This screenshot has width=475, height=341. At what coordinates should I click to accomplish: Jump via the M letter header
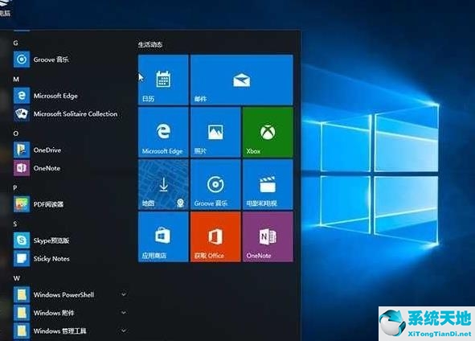16,79
